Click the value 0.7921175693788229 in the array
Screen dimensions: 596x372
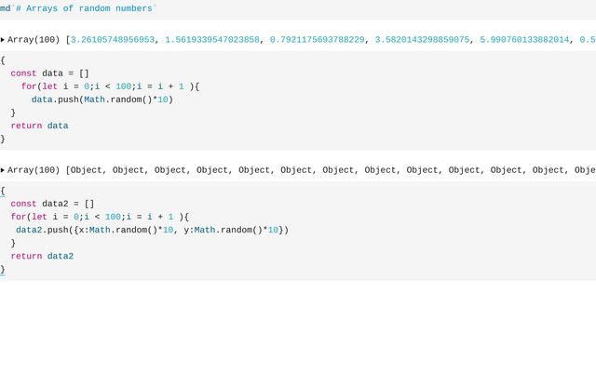317,40
